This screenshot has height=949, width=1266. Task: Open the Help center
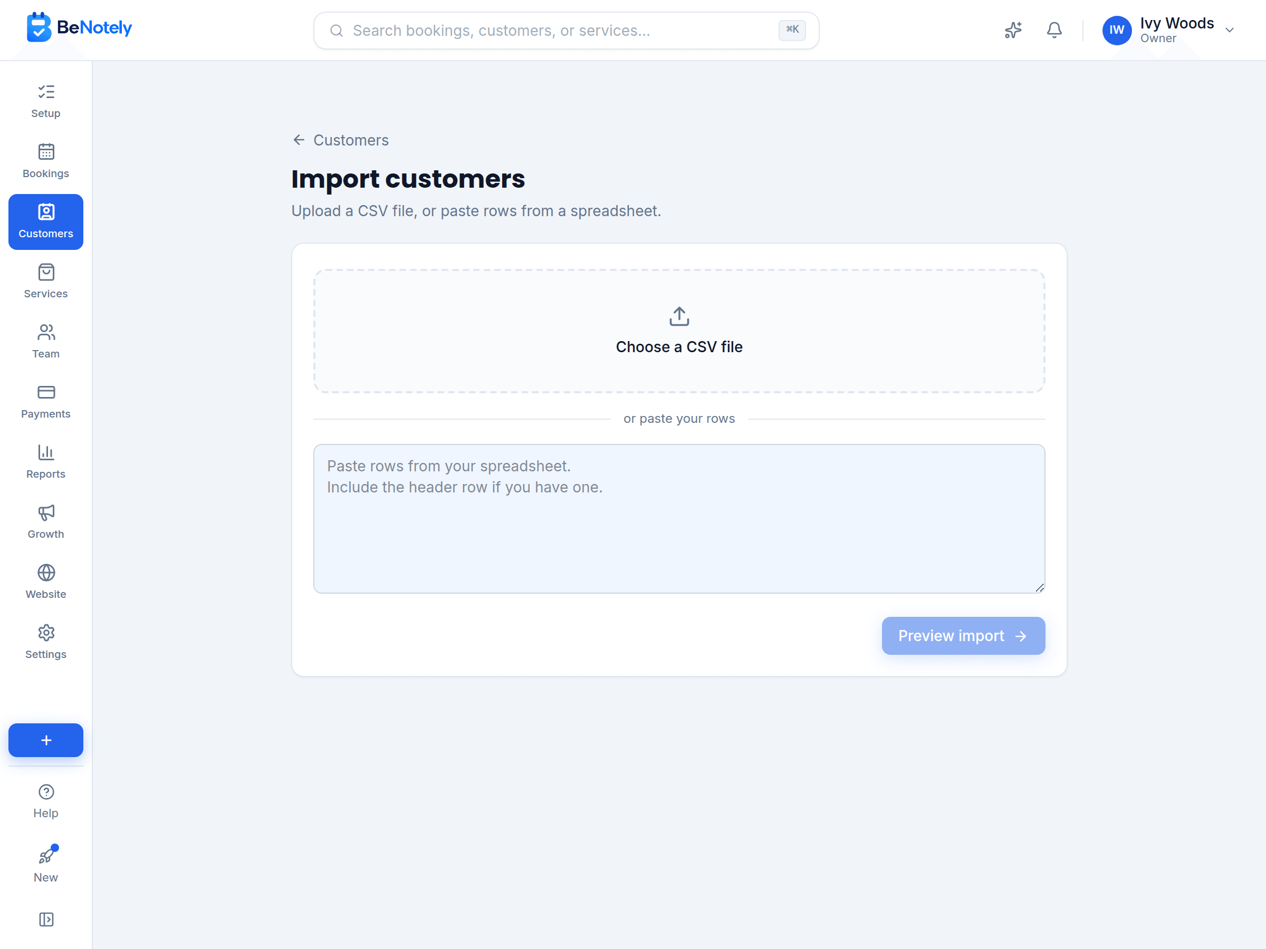46,801
